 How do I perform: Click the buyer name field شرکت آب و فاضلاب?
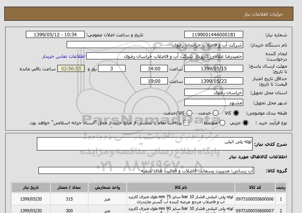155,45
